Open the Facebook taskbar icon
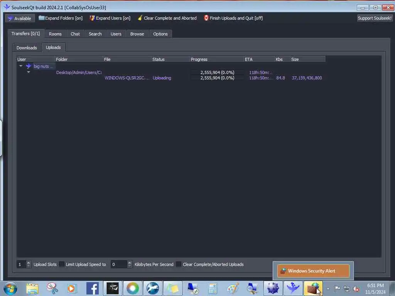The width and height of the screenshot is (395, 296). pos(93,288)
